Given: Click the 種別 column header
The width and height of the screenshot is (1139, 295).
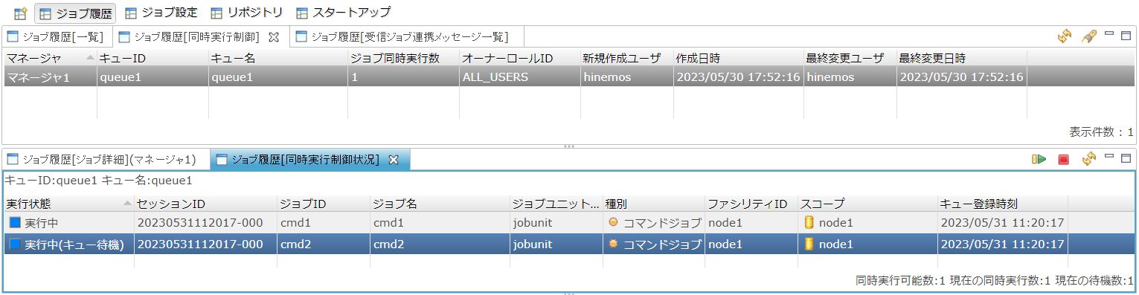Looking at the screenshot, I should [653, 204].
